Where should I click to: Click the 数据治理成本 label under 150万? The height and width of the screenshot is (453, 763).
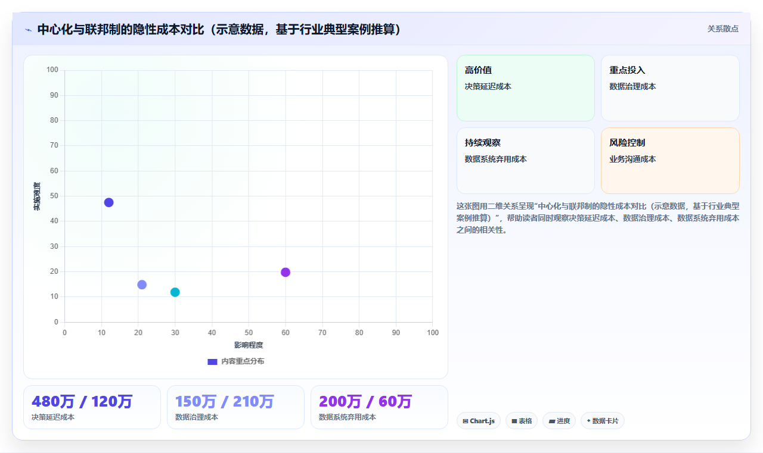point(197,417)
